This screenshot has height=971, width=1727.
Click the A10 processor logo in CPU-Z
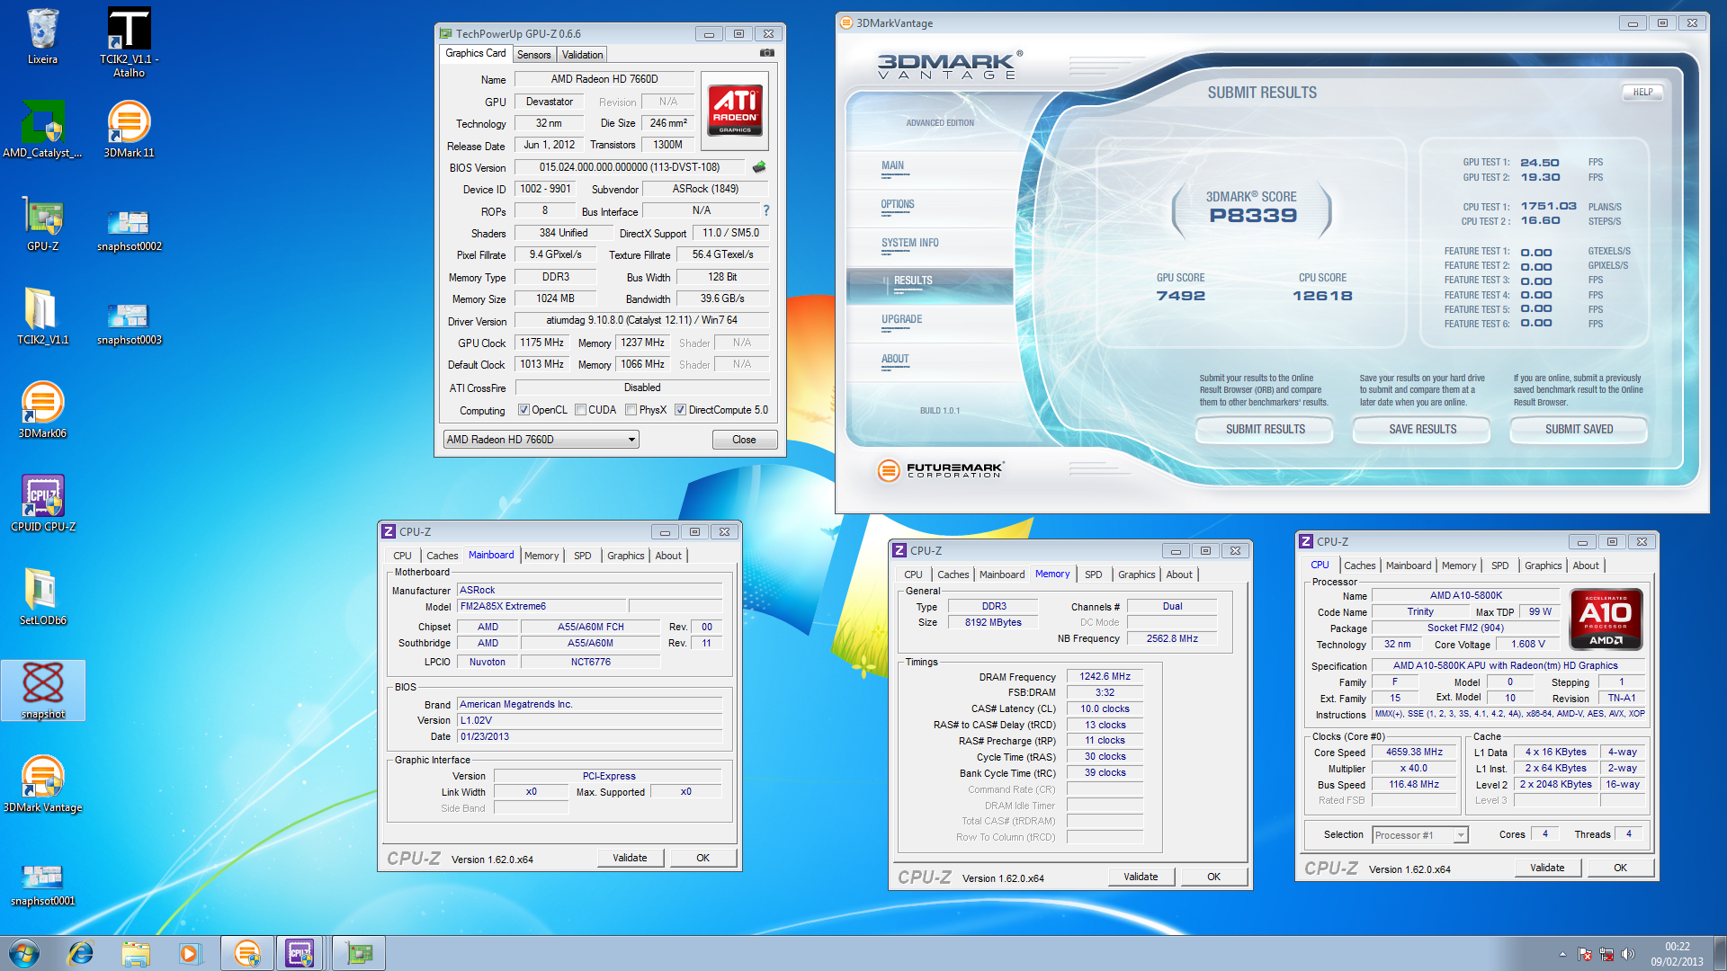coord(1606,619)
